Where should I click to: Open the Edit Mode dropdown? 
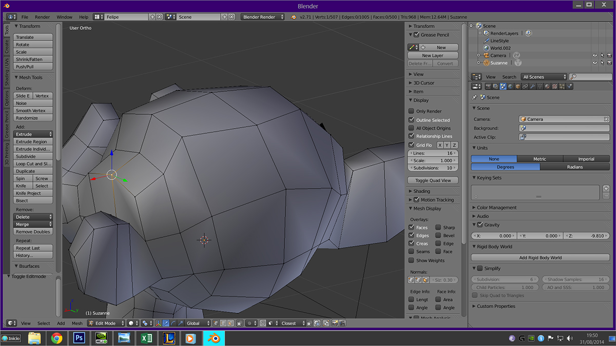click(x=106, y=323)
